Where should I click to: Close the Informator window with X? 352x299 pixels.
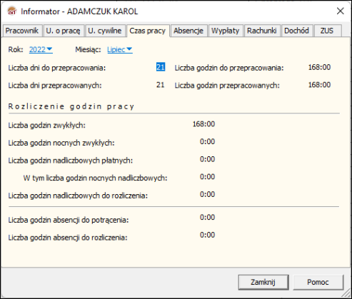click(340, 11)
